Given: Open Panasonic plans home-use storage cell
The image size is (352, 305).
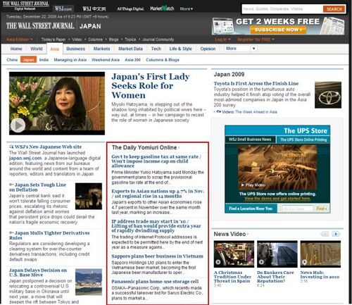Looking at the screenshot, I should click(155, 282).
